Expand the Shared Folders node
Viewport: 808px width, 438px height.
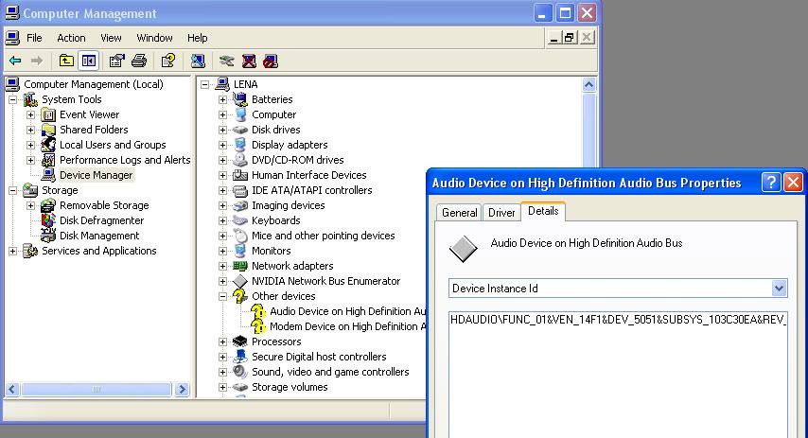coord(31,130)
